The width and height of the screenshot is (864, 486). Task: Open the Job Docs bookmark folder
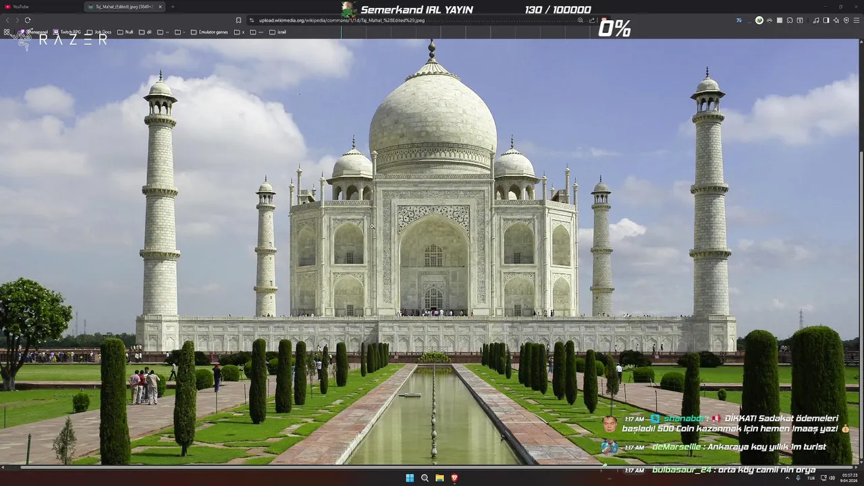click(x=99, y=32)
